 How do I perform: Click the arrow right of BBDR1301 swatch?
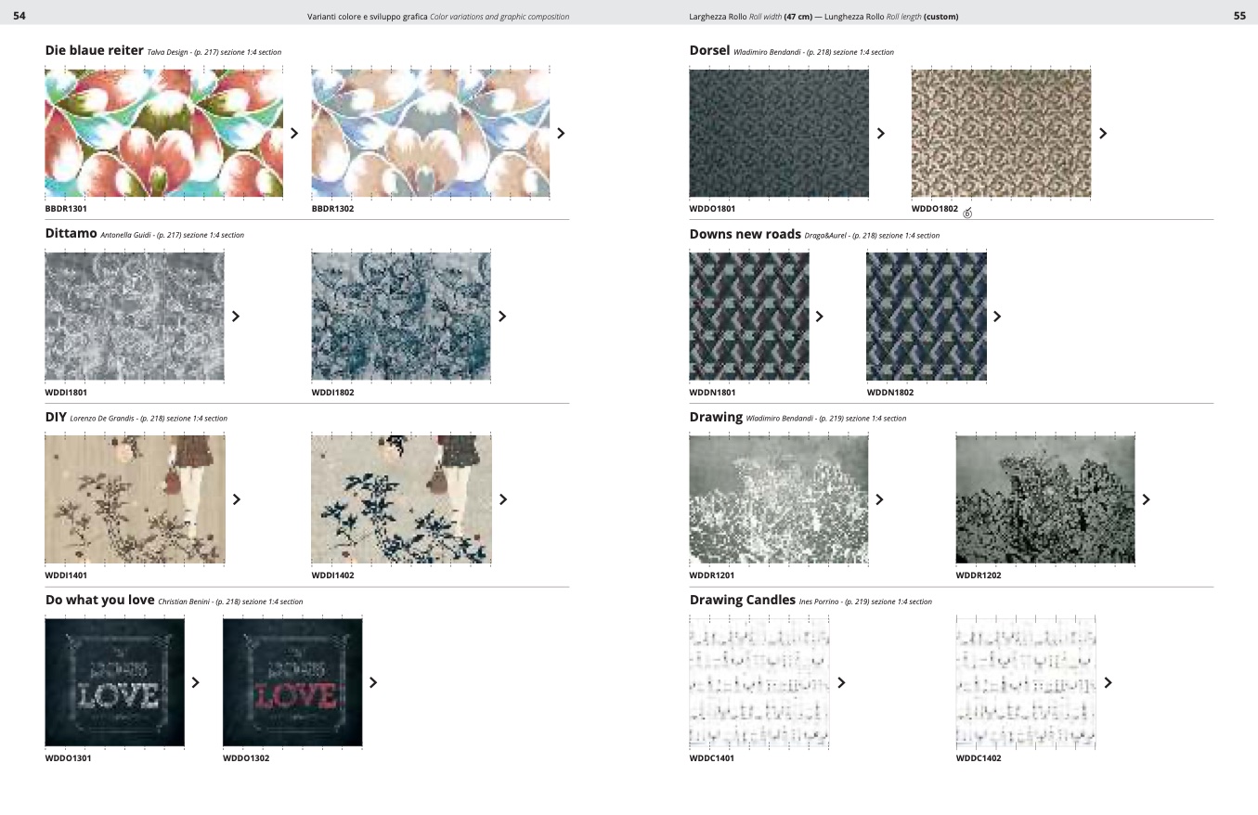coord(294,133)
